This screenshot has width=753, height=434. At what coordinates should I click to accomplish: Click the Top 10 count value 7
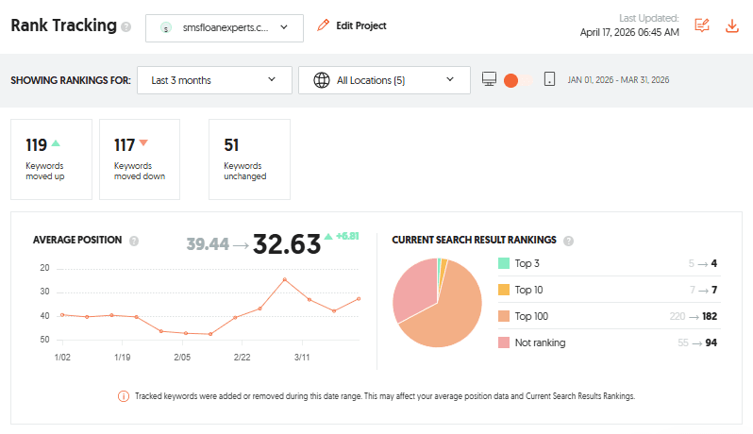pyautogui.click(x=714, y=290)
